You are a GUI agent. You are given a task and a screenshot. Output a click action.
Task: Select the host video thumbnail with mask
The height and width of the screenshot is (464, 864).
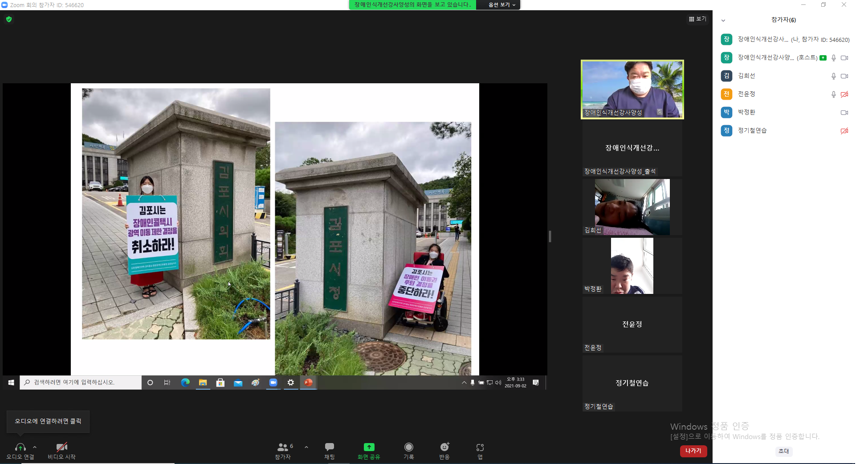coord(632,90)
